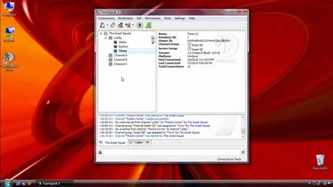Click the blue status ball beside Theta

click(116, 51)
